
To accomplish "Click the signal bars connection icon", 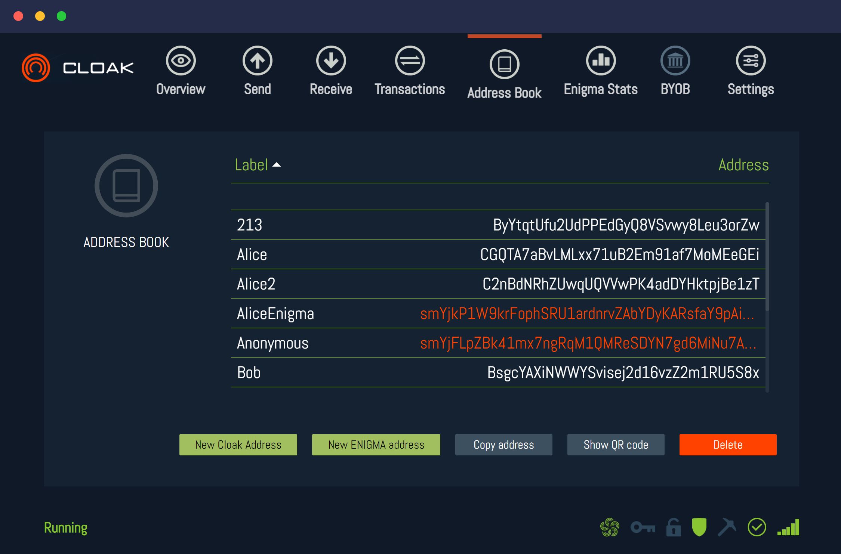I will coord(788,527).
